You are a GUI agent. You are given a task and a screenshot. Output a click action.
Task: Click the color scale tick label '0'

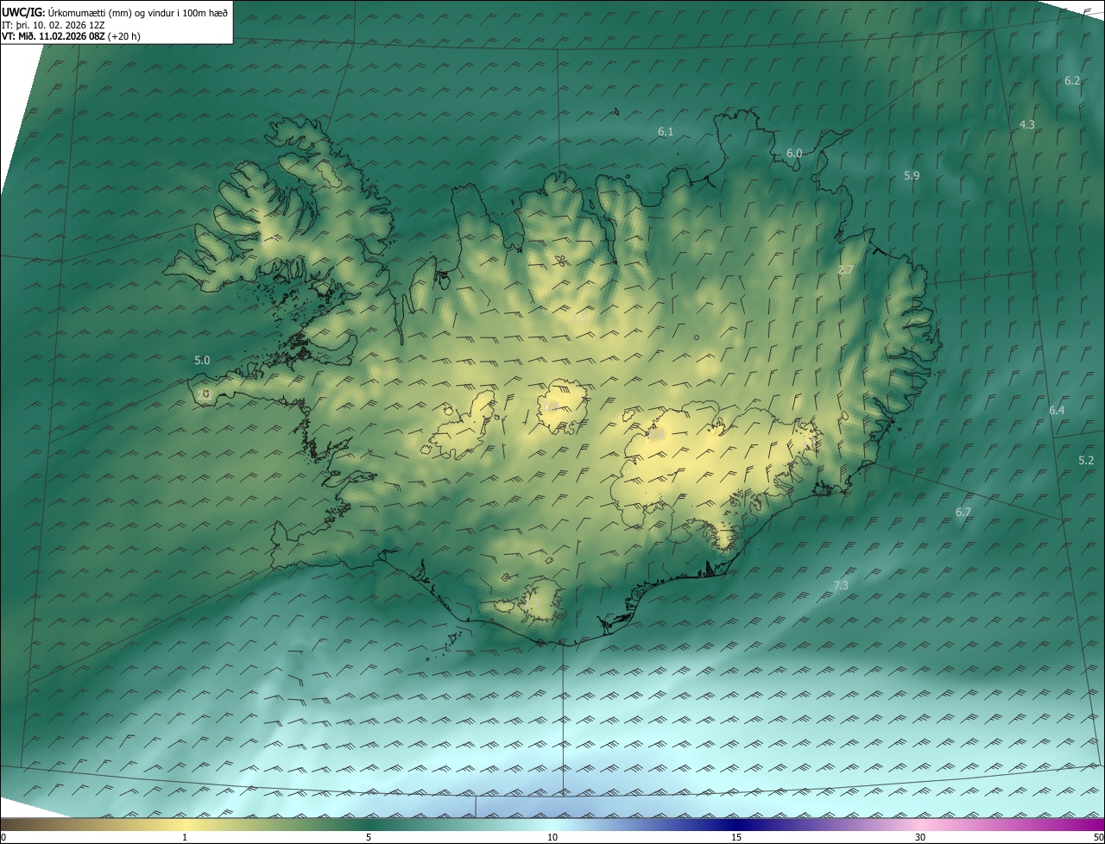[3, 837]
